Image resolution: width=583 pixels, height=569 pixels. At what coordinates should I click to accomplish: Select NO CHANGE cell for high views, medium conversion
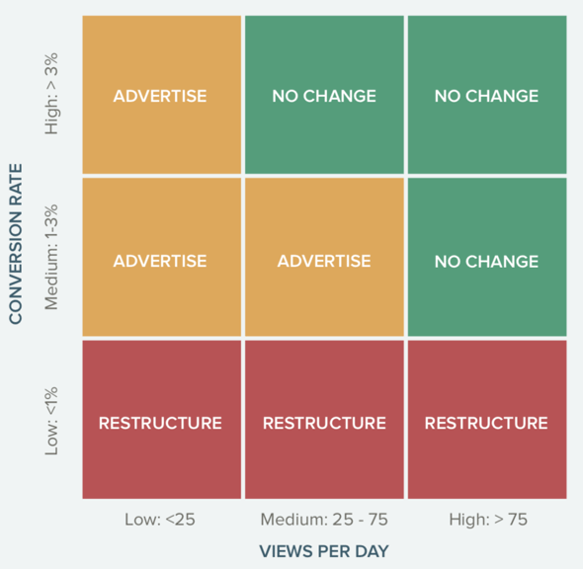click(x=487, y=257)
